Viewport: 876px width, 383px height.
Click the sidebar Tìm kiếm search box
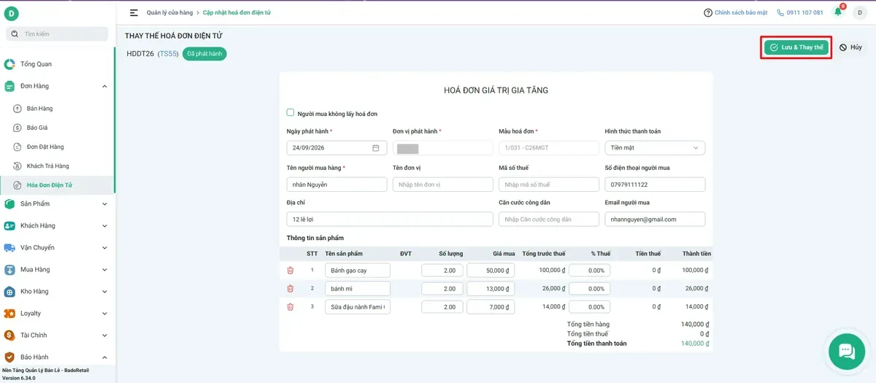point(57,34)
